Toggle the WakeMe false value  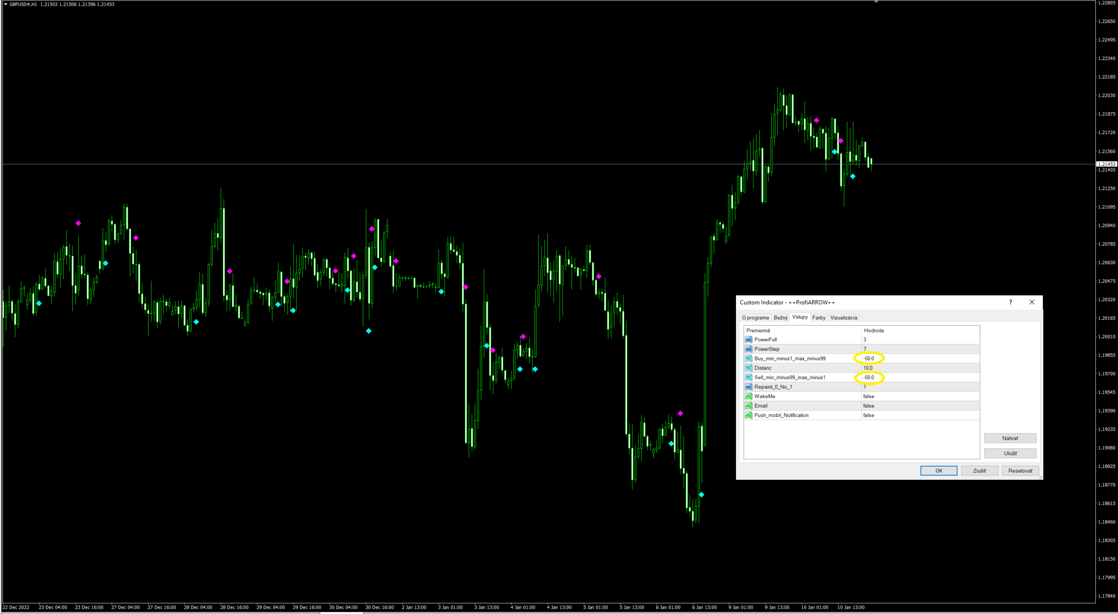(x=868, y=396)
